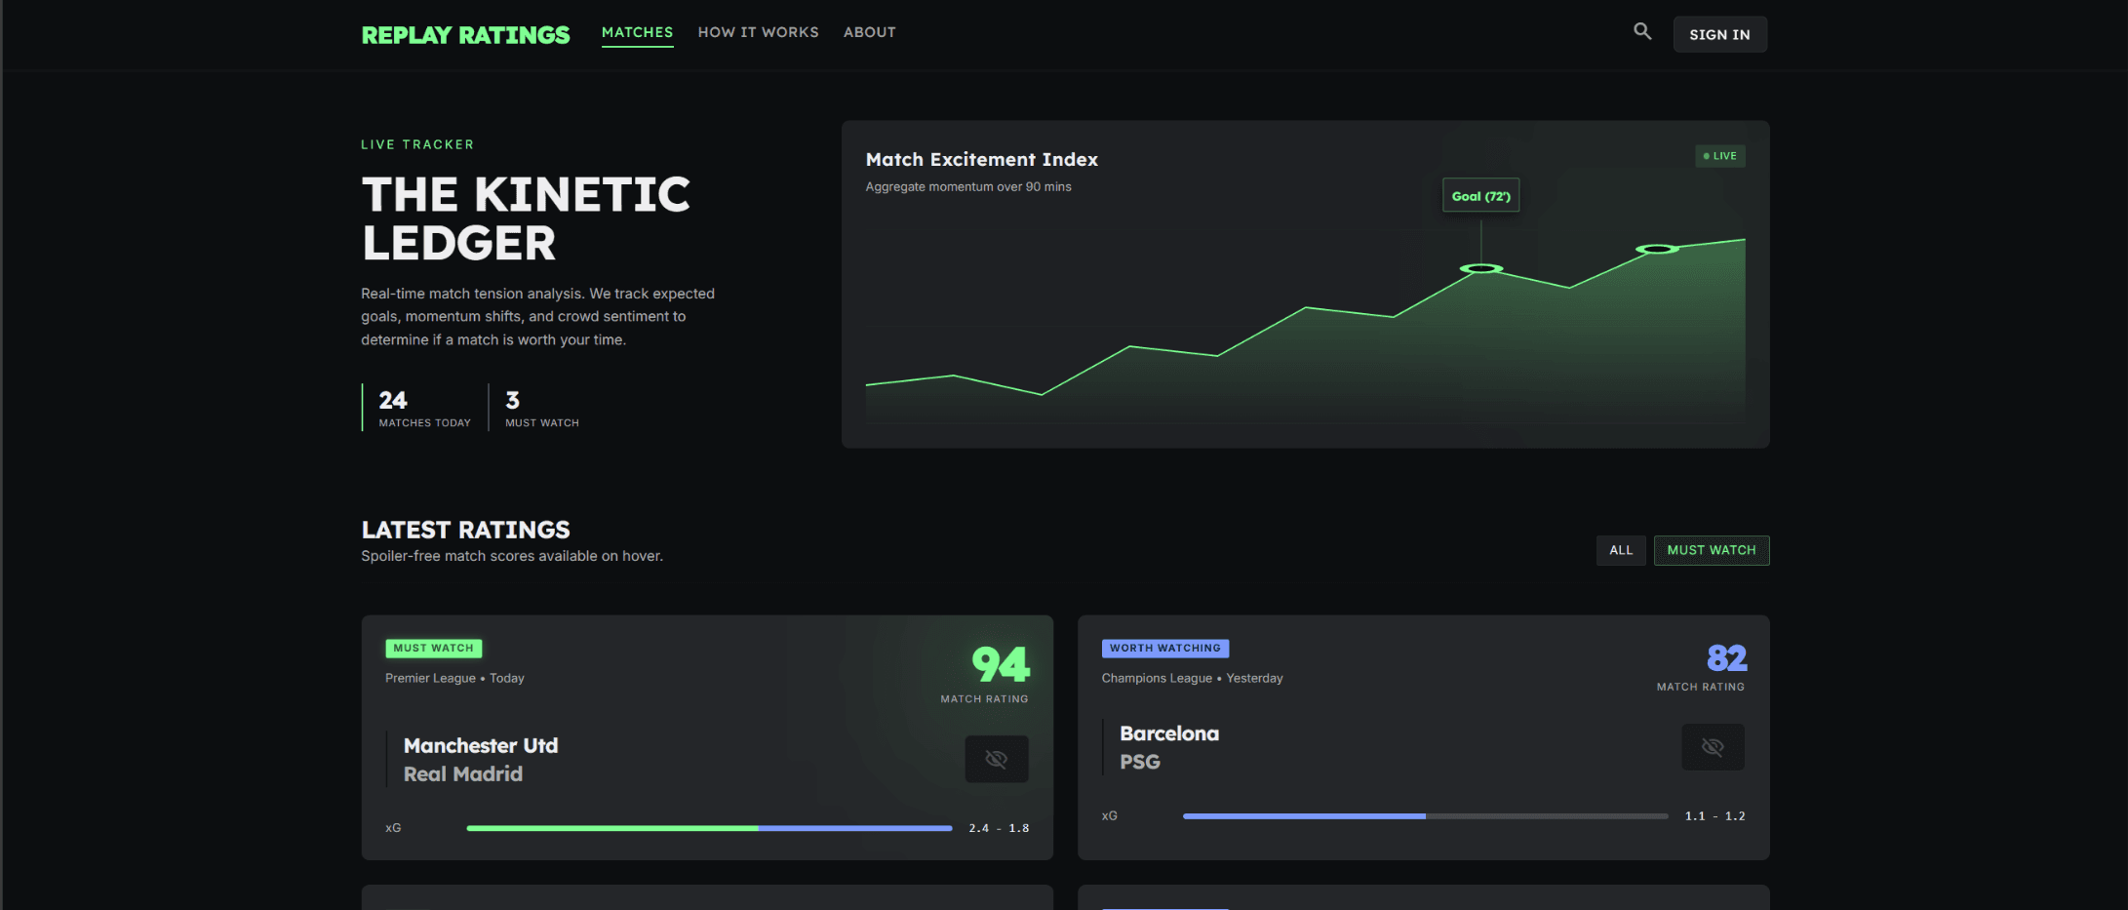The width and height of the screenshot is (2128, 910).
Task: Click the green MUST WATCH badge on first card
Action: (x=433, y=648)
